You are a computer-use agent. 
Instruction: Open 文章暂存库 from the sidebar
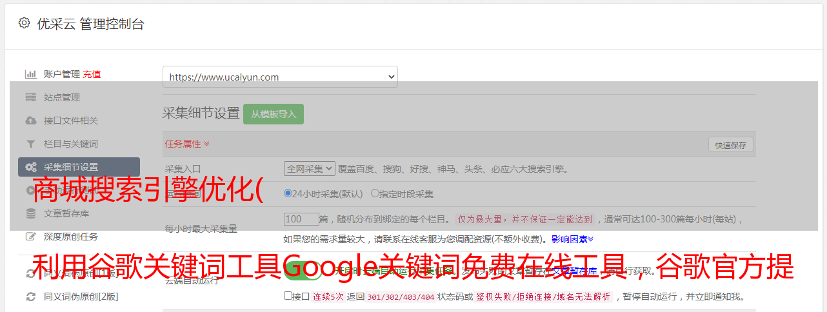[x=66, y=213]
